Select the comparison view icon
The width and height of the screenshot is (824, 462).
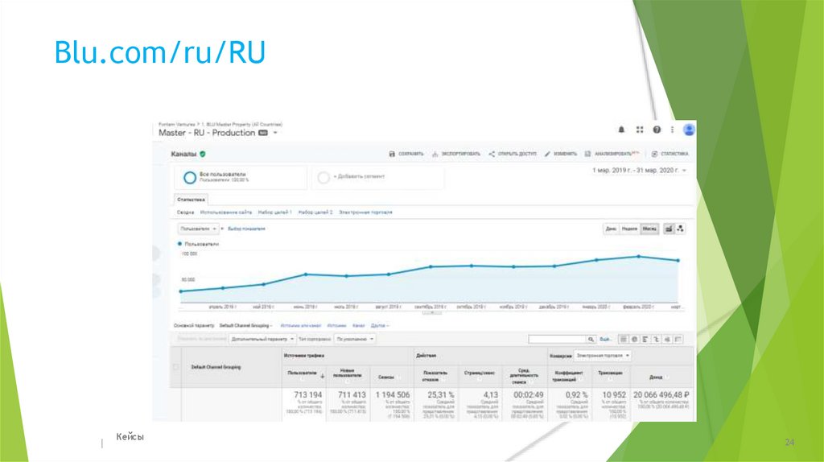point(657,340)
